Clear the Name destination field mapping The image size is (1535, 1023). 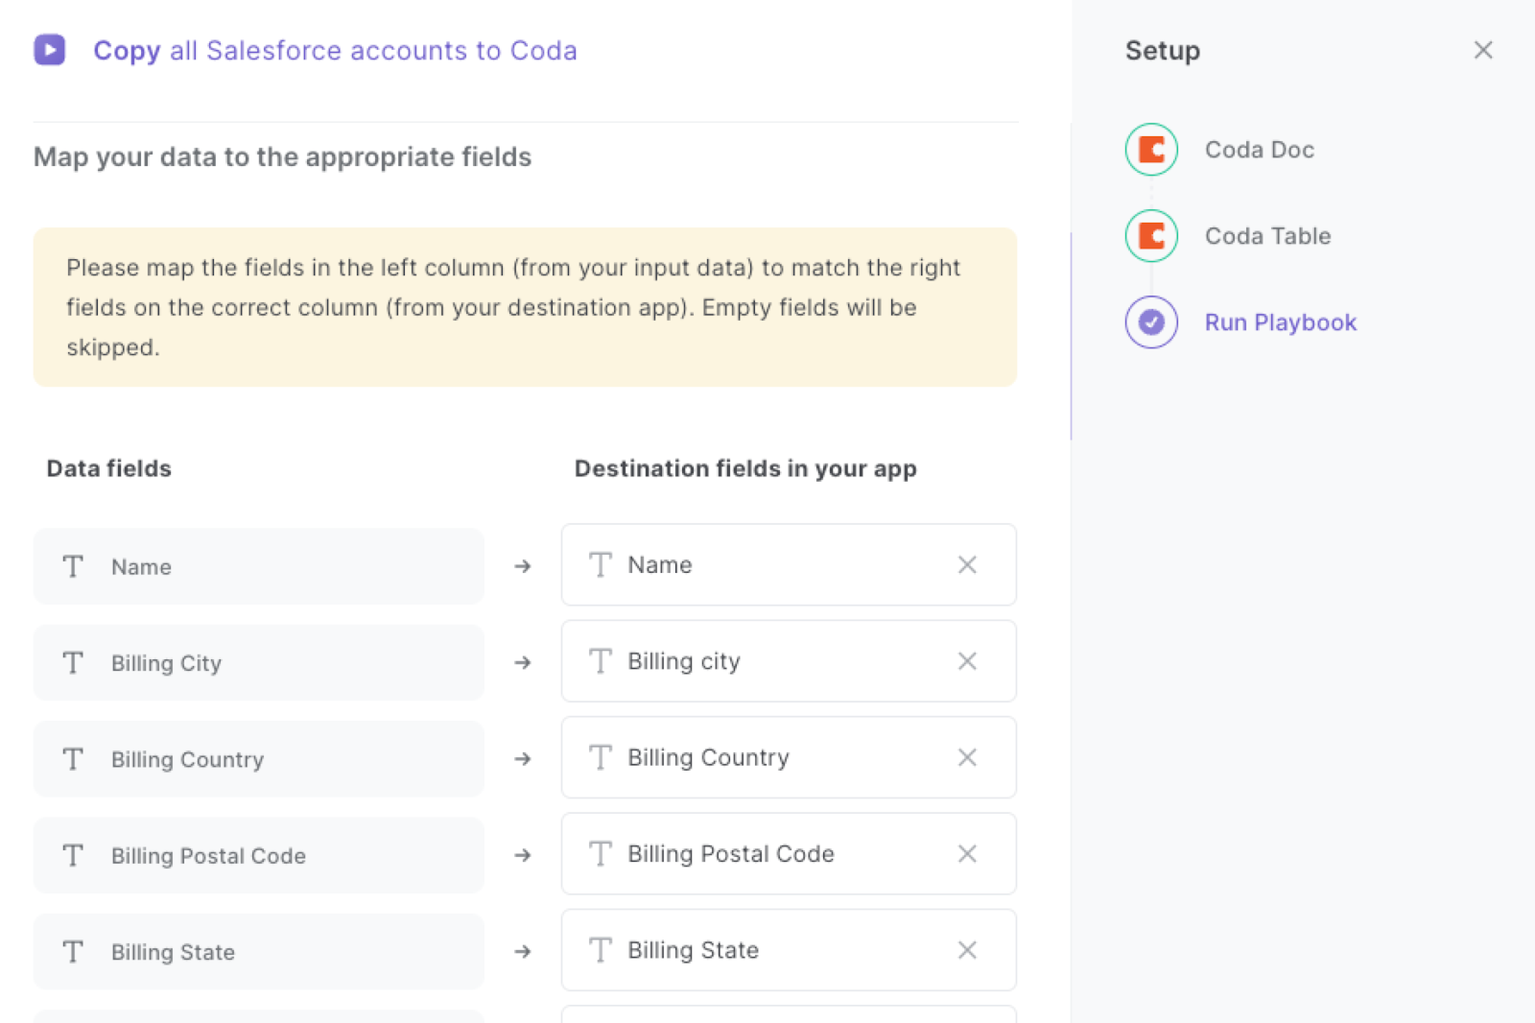click(x=967, y=565)
